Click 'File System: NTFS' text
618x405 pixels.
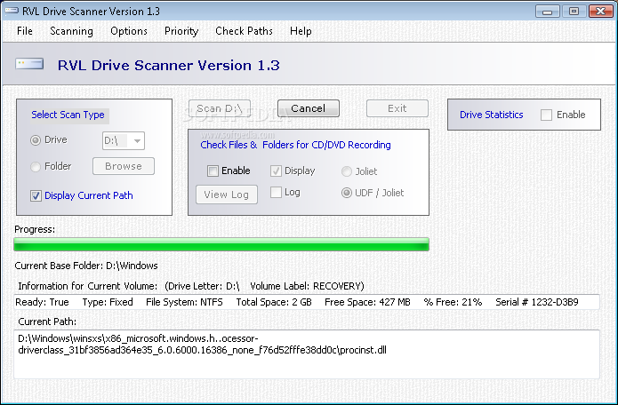(184, 302)
